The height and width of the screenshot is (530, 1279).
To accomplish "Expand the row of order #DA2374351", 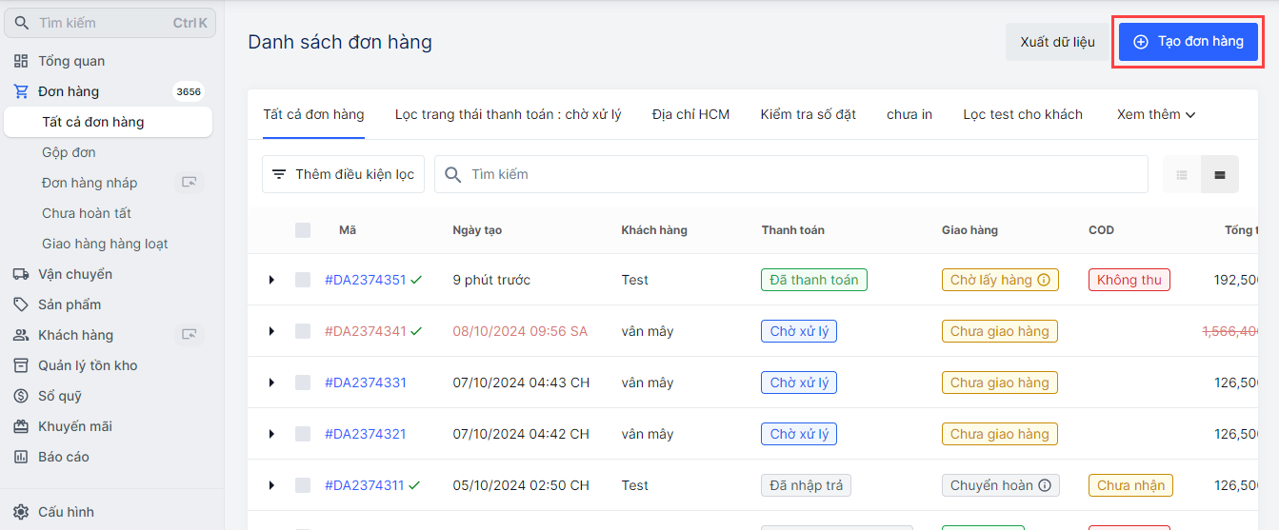I will tap(271, 280).
